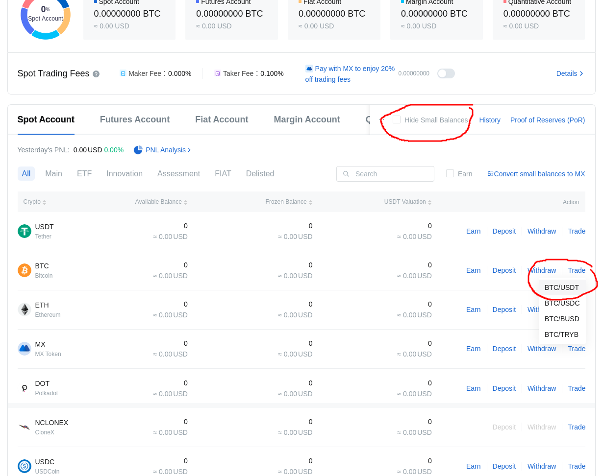The width and height of the screenshot is (603, 476).
Task: Select the Innovation filter tab
Action: (x=125, y=173)
